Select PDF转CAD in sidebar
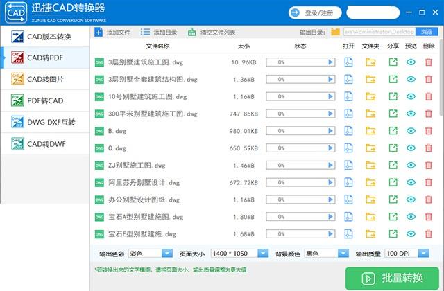The height and width of the screenshot is (291, 444). point(45,100)
